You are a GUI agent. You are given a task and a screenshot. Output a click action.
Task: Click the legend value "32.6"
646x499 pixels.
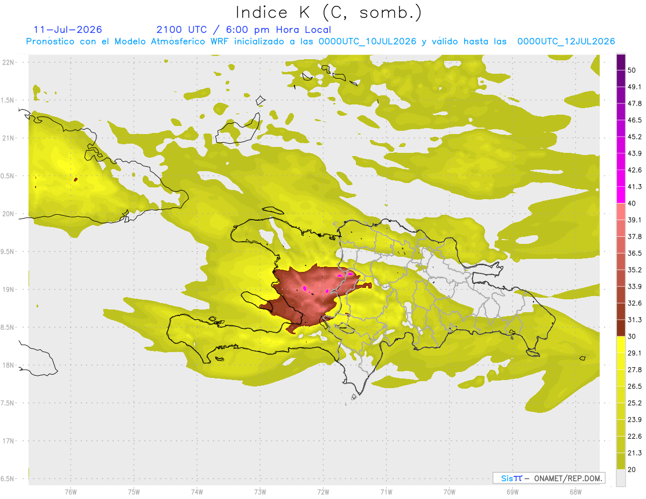click(x=635, y=303)
